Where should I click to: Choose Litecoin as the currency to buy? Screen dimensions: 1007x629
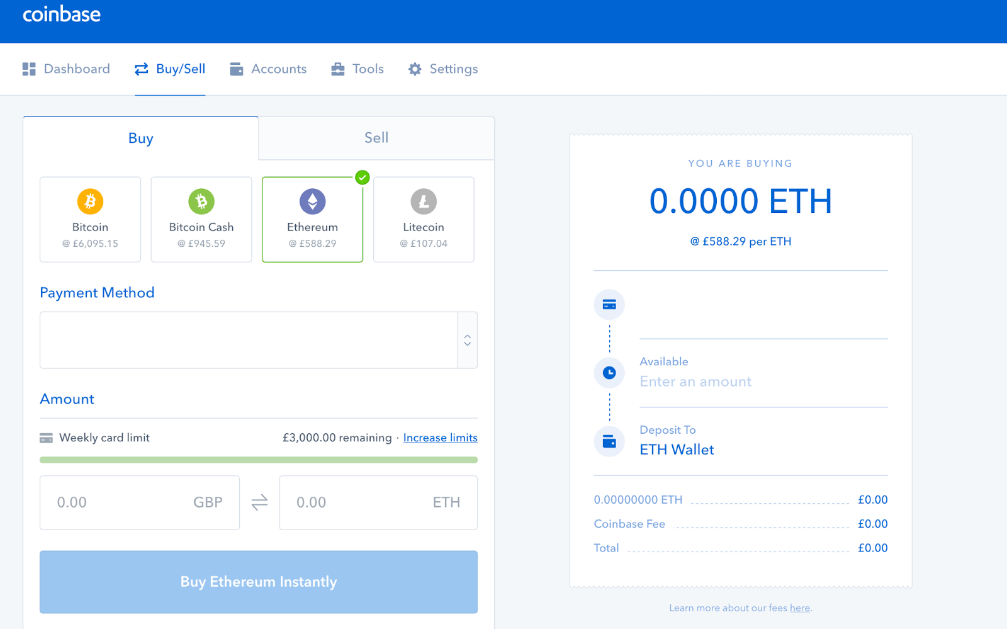pos(424,219)
